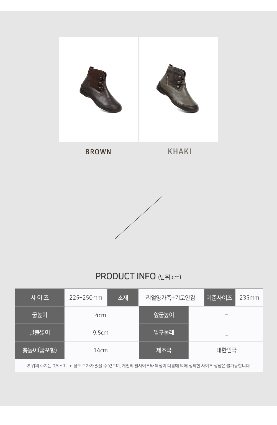
Task: Select the BROWN color label
Action: click(x=98, y=152)
